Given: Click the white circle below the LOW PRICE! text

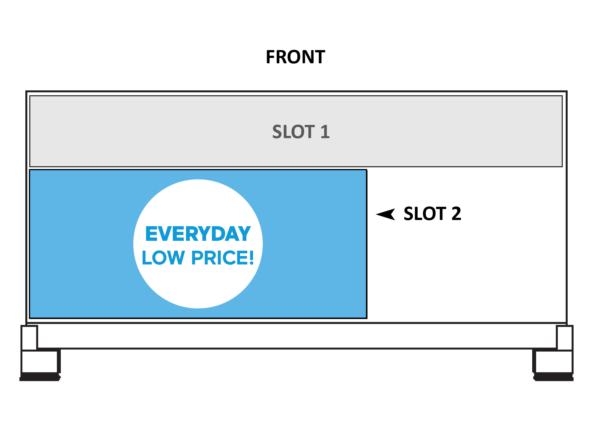Looking at the screenshot, I should [198, 287].
